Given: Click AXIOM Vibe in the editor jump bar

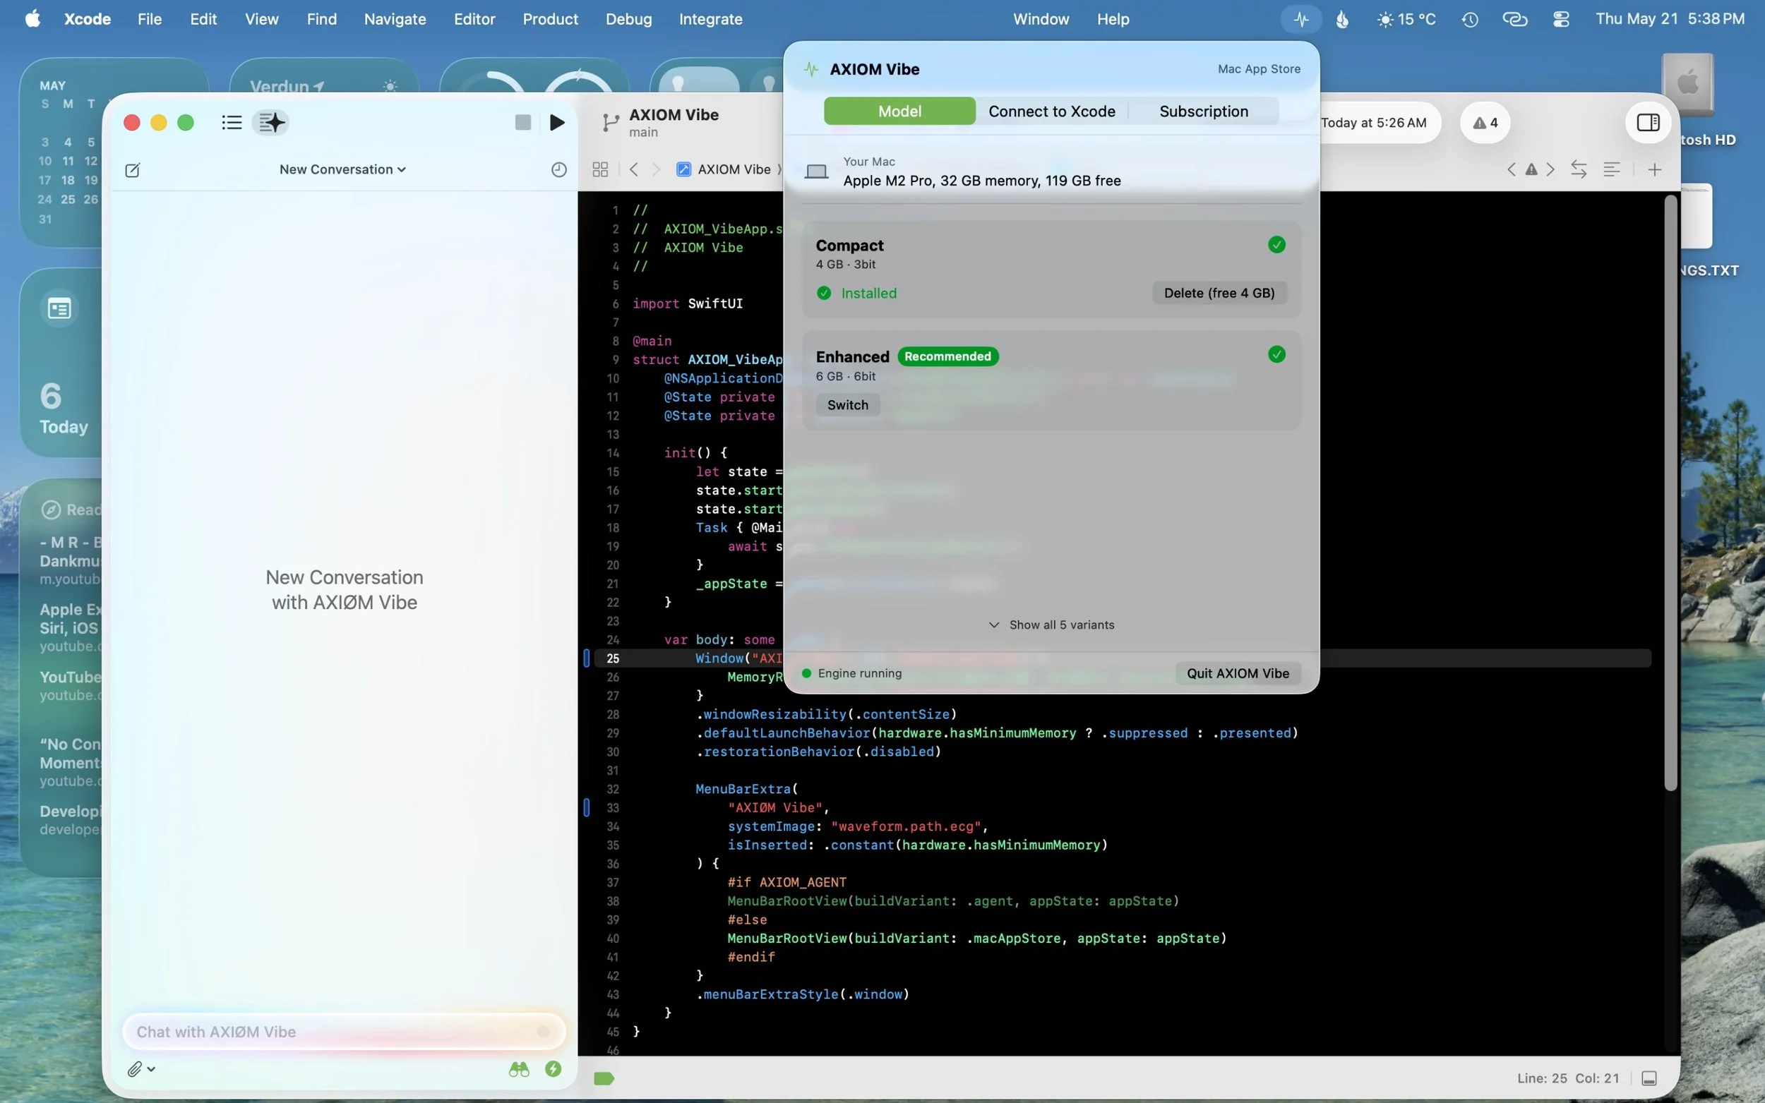Looking at the screenshot, I should click(x=724, y=169).
